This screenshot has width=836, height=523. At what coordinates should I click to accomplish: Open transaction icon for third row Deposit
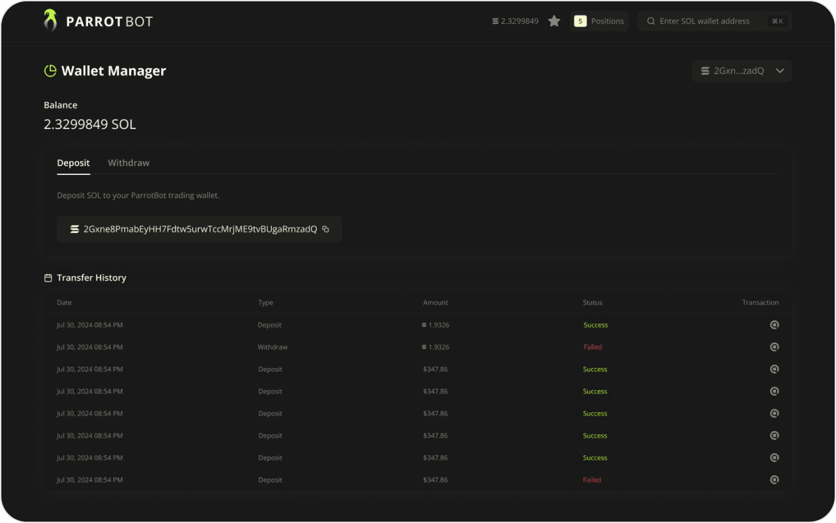click(774, 369)
